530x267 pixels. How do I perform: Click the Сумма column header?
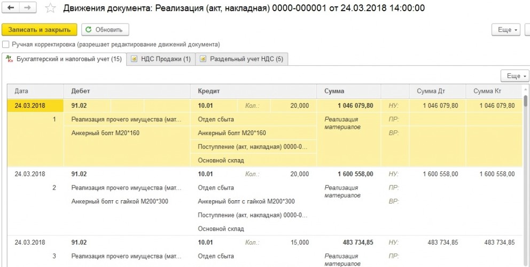[334, 91]
